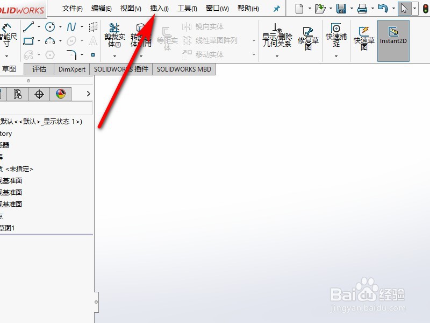430x323 pixels.
Task: Select the Point sketch tool
Action: pos(93,55)
